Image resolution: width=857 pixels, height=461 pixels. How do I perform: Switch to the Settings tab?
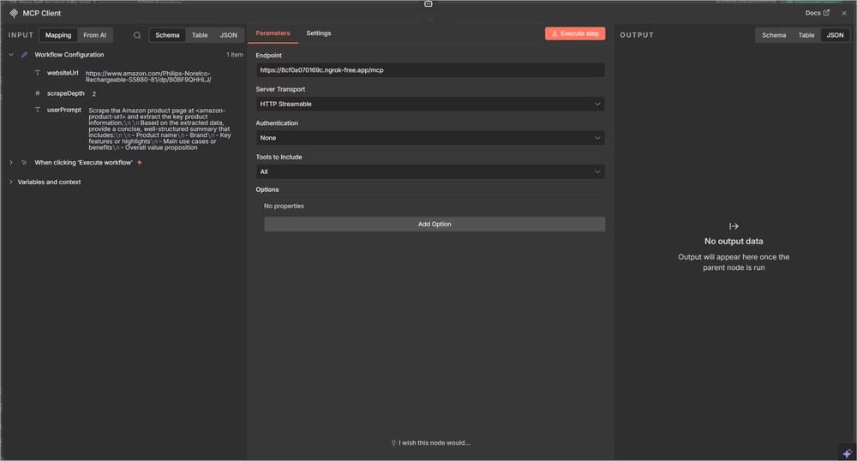click(x=318, y=33)
